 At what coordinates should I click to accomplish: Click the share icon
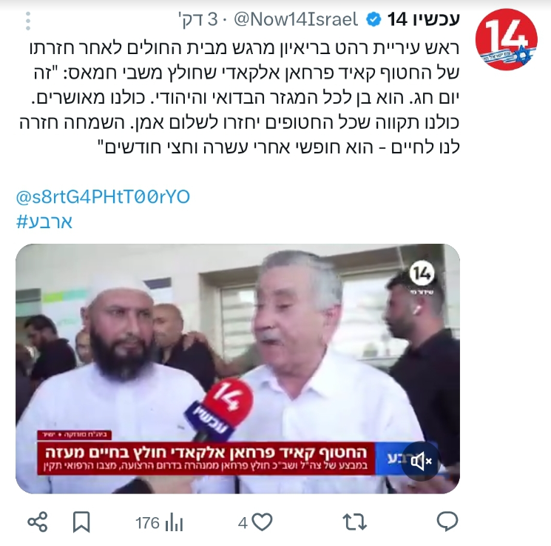pos(37,522)
